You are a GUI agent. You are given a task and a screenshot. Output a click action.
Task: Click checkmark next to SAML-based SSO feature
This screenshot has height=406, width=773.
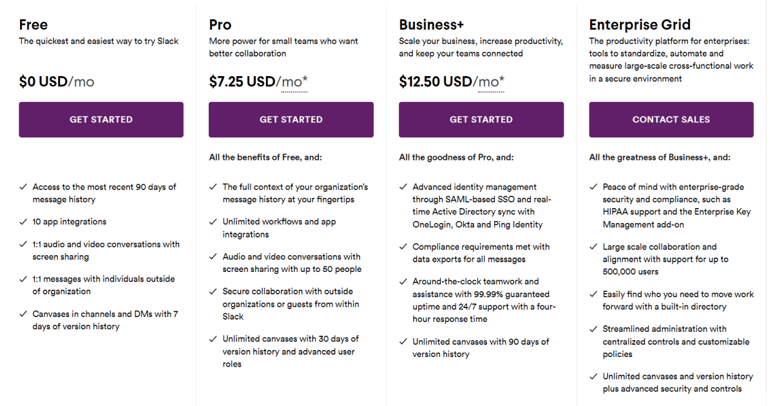403,187
